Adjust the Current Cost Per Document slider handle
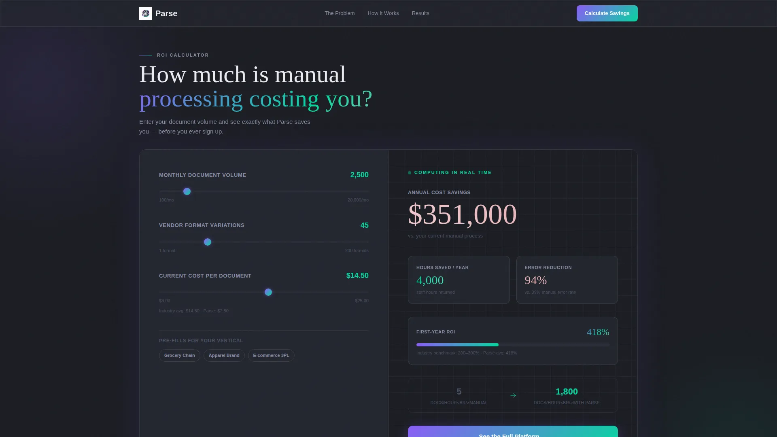 tap(268, 292)
